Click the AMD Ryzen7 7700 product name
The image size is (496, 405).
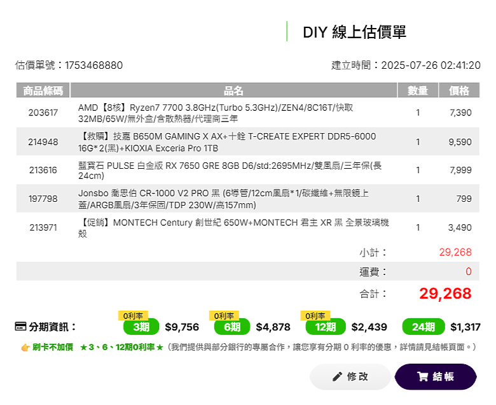tap(216, 113)
